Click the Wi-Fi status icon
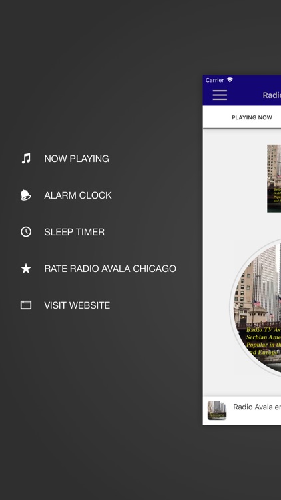The width and height of the screenshot is (281, 500). tap(230, 80)
